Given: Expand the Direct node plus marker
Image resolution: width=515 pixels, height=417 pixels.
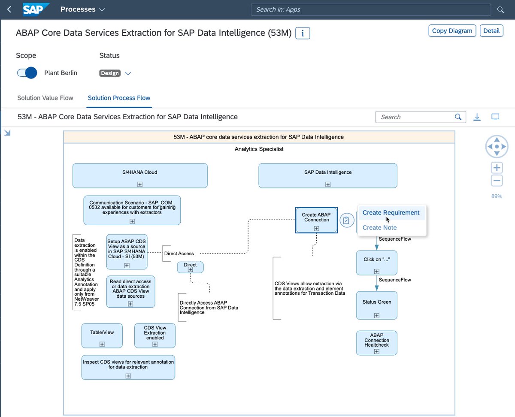Looking at the screenshot, I should pos(190,269).
